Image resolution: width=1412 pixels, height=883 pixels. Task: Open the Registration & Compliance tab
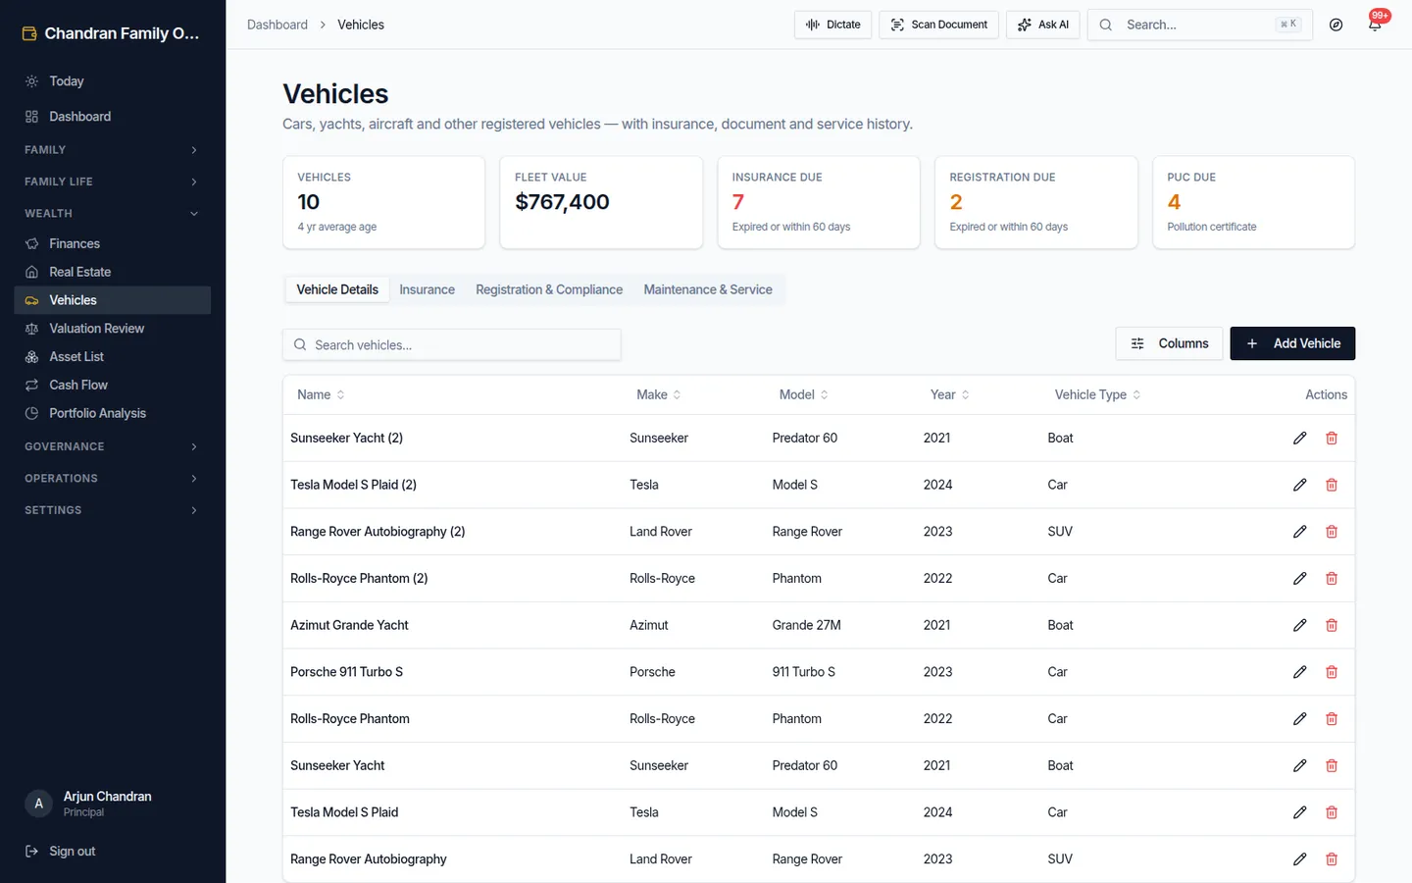pyautogui.click(x=549, y=289)
